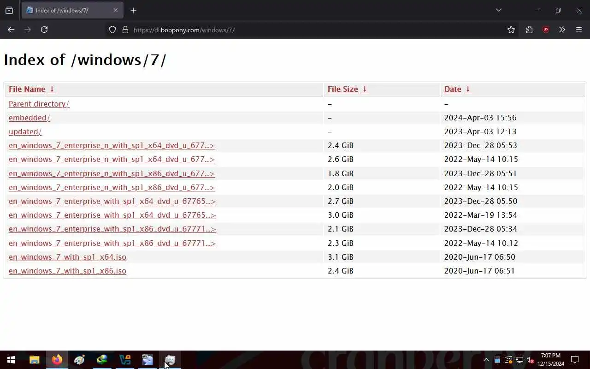Click the Index of /windows/7/ heading
590x369 pixels.
point(85,60)
